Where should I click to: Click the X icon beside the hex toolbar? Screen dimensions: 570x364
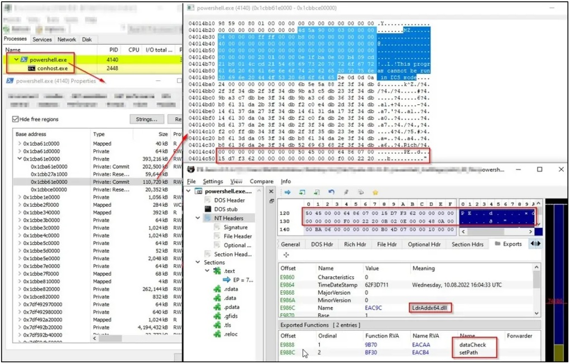point(271,191)
